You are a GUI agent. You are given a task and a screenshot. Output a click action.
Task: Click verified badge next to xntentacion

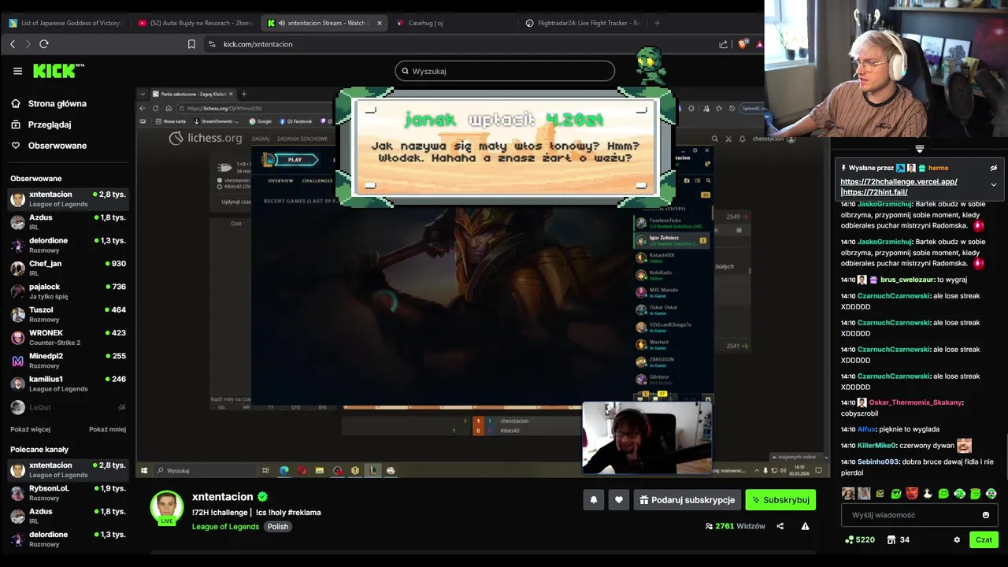[262, 497]
